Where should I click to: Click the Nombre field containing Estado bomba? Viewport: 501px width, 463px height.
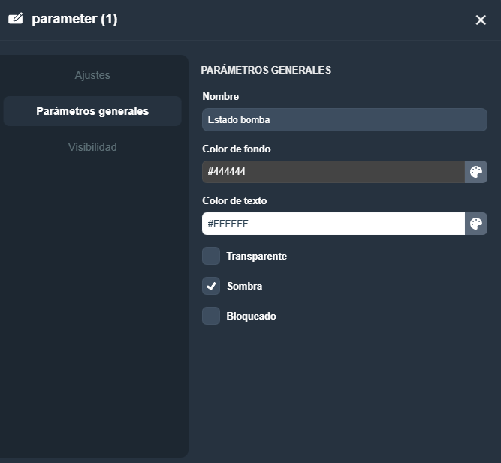point(344,119)
